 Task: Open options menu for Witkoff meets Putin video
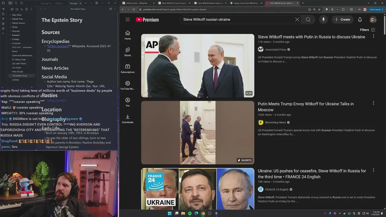point(373,36)
